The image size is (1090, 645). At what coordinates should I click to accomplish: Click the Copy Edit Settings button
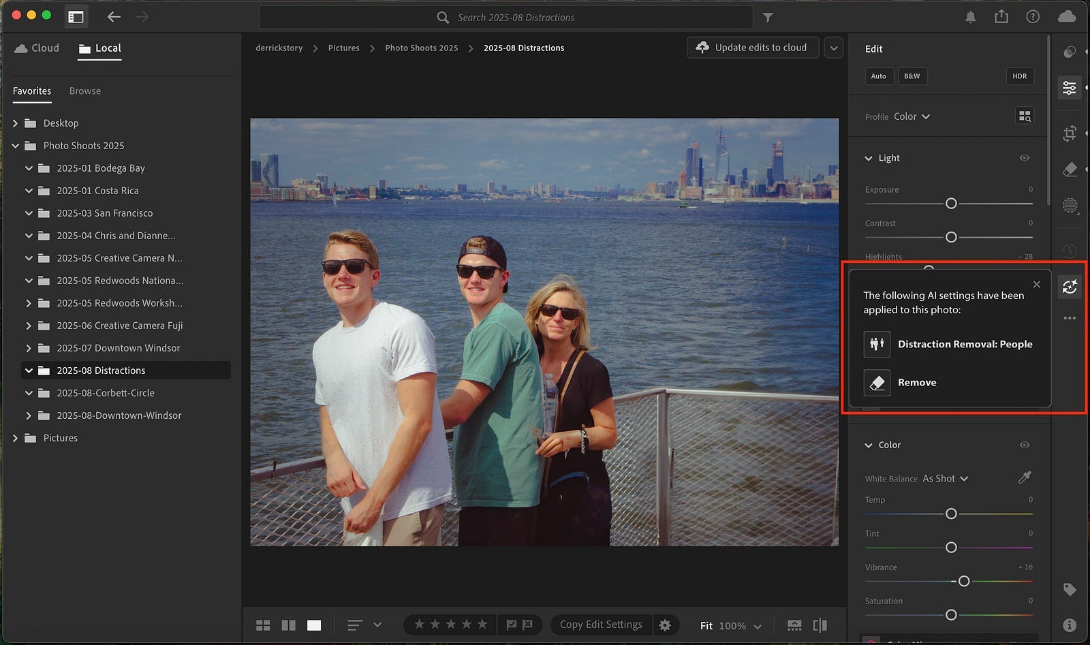tap(600, 625)
